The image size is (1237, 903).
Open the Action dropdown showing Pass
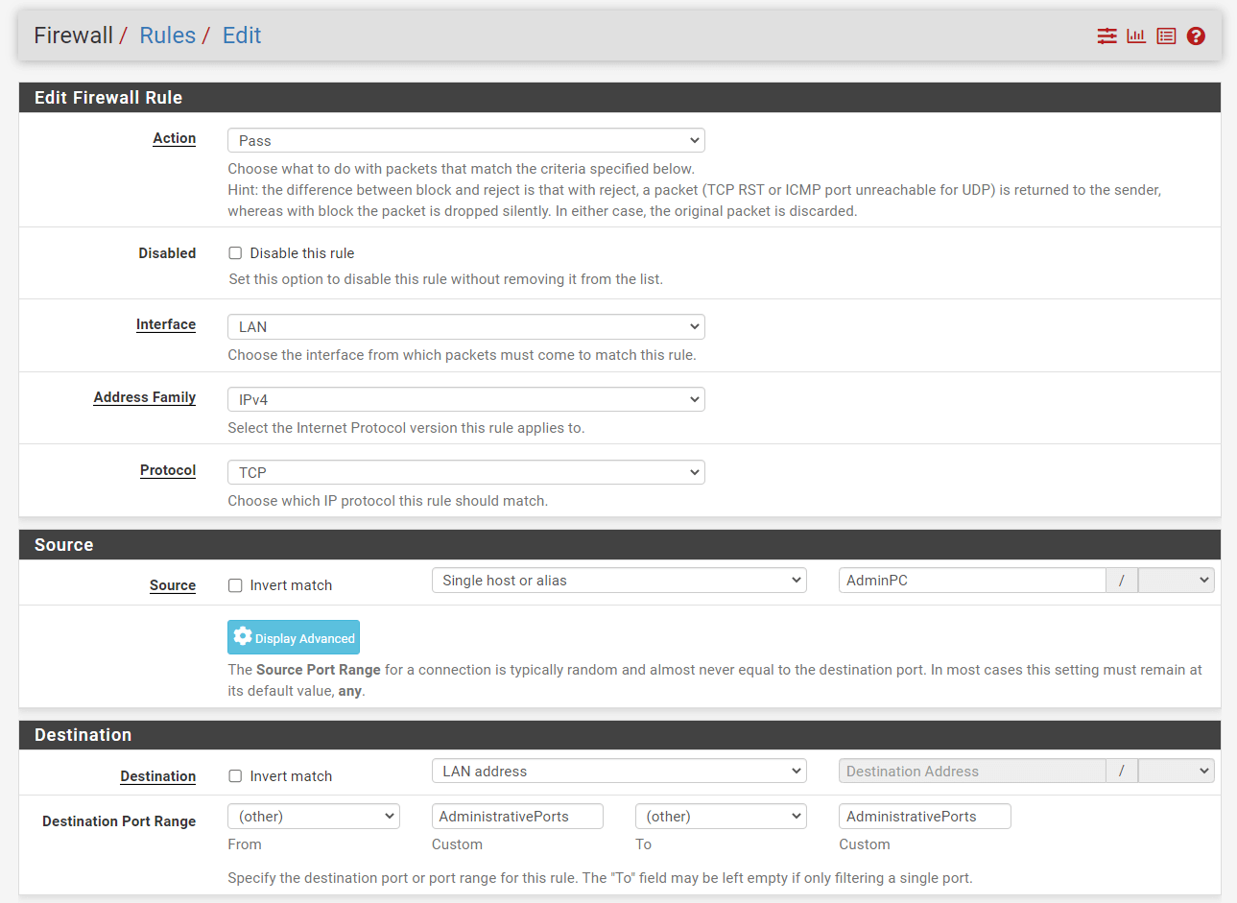[465, 140]
